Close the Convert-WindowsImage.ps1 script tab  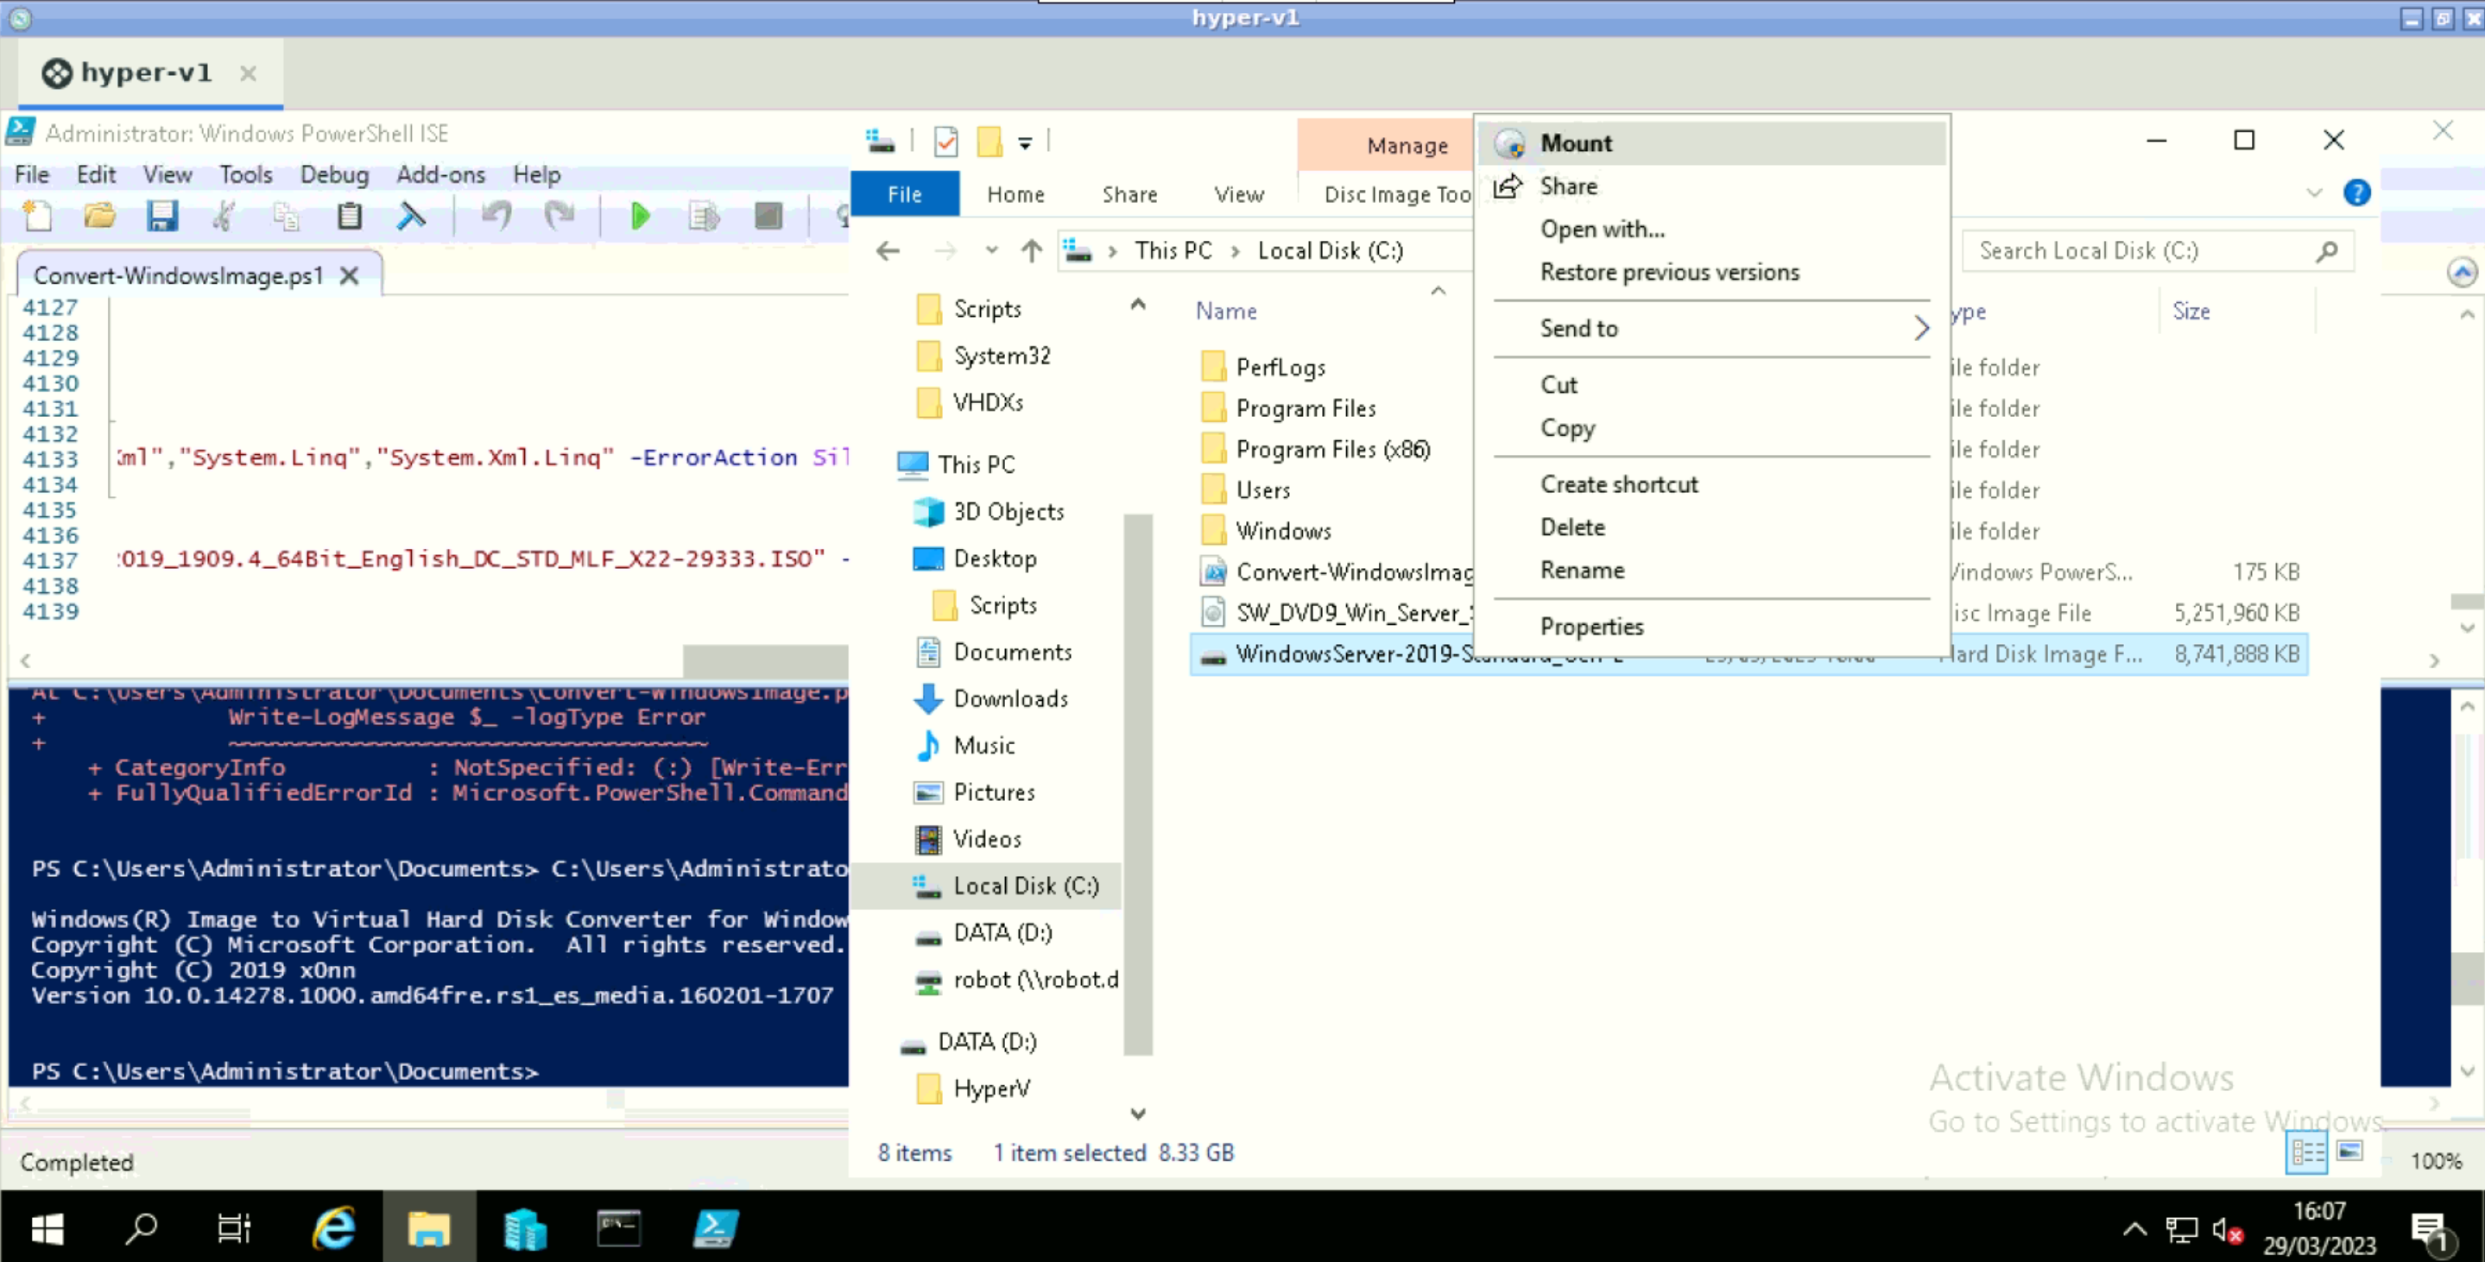click(349, 275)
